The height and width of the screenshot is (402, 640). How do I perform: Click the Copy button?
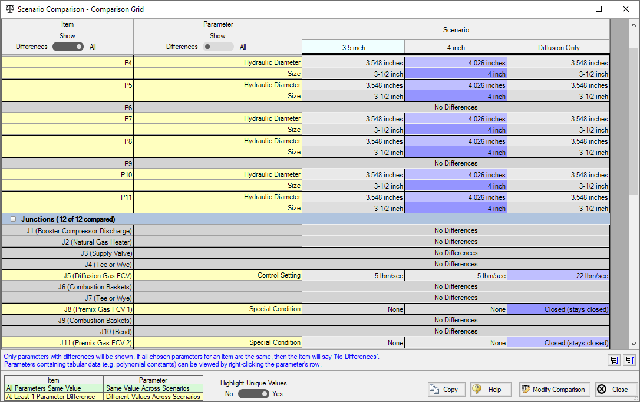point(446,389)
